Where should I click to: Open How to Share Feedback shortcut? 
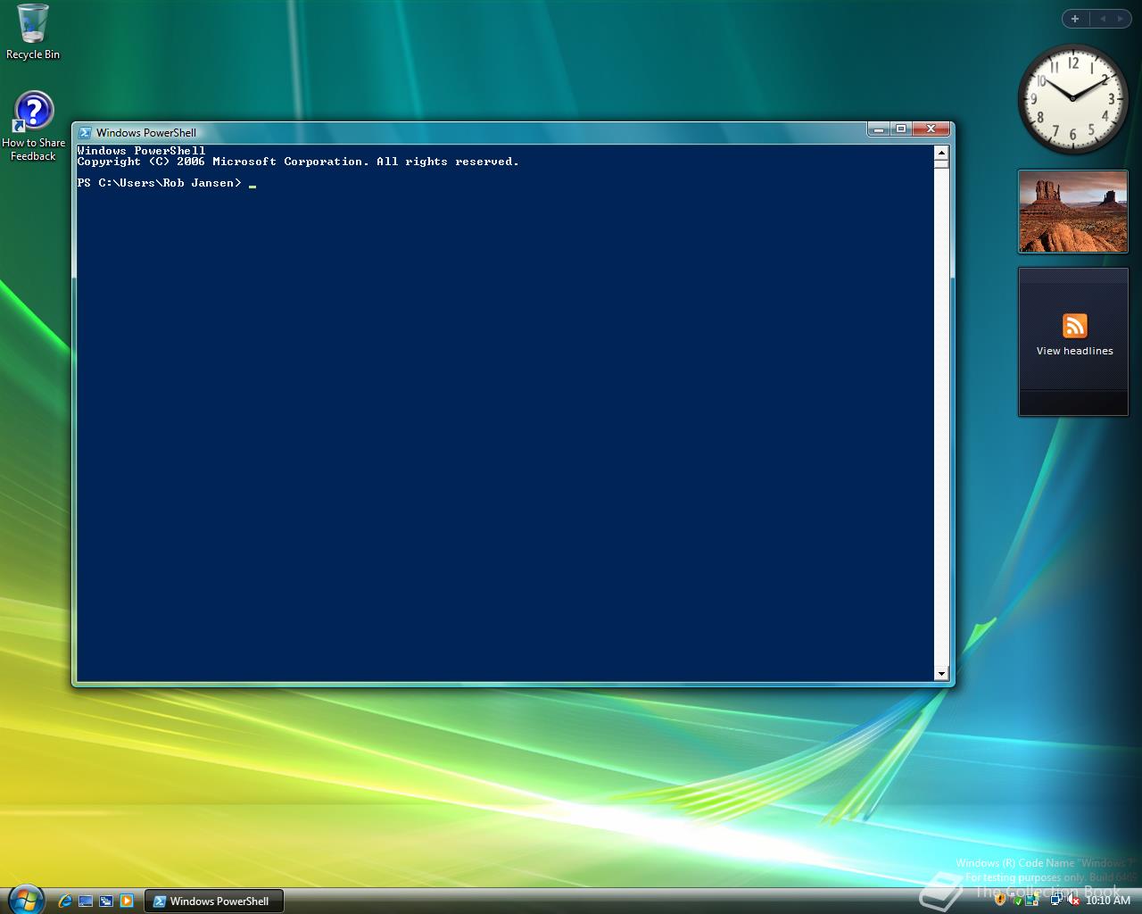[33, 127]
